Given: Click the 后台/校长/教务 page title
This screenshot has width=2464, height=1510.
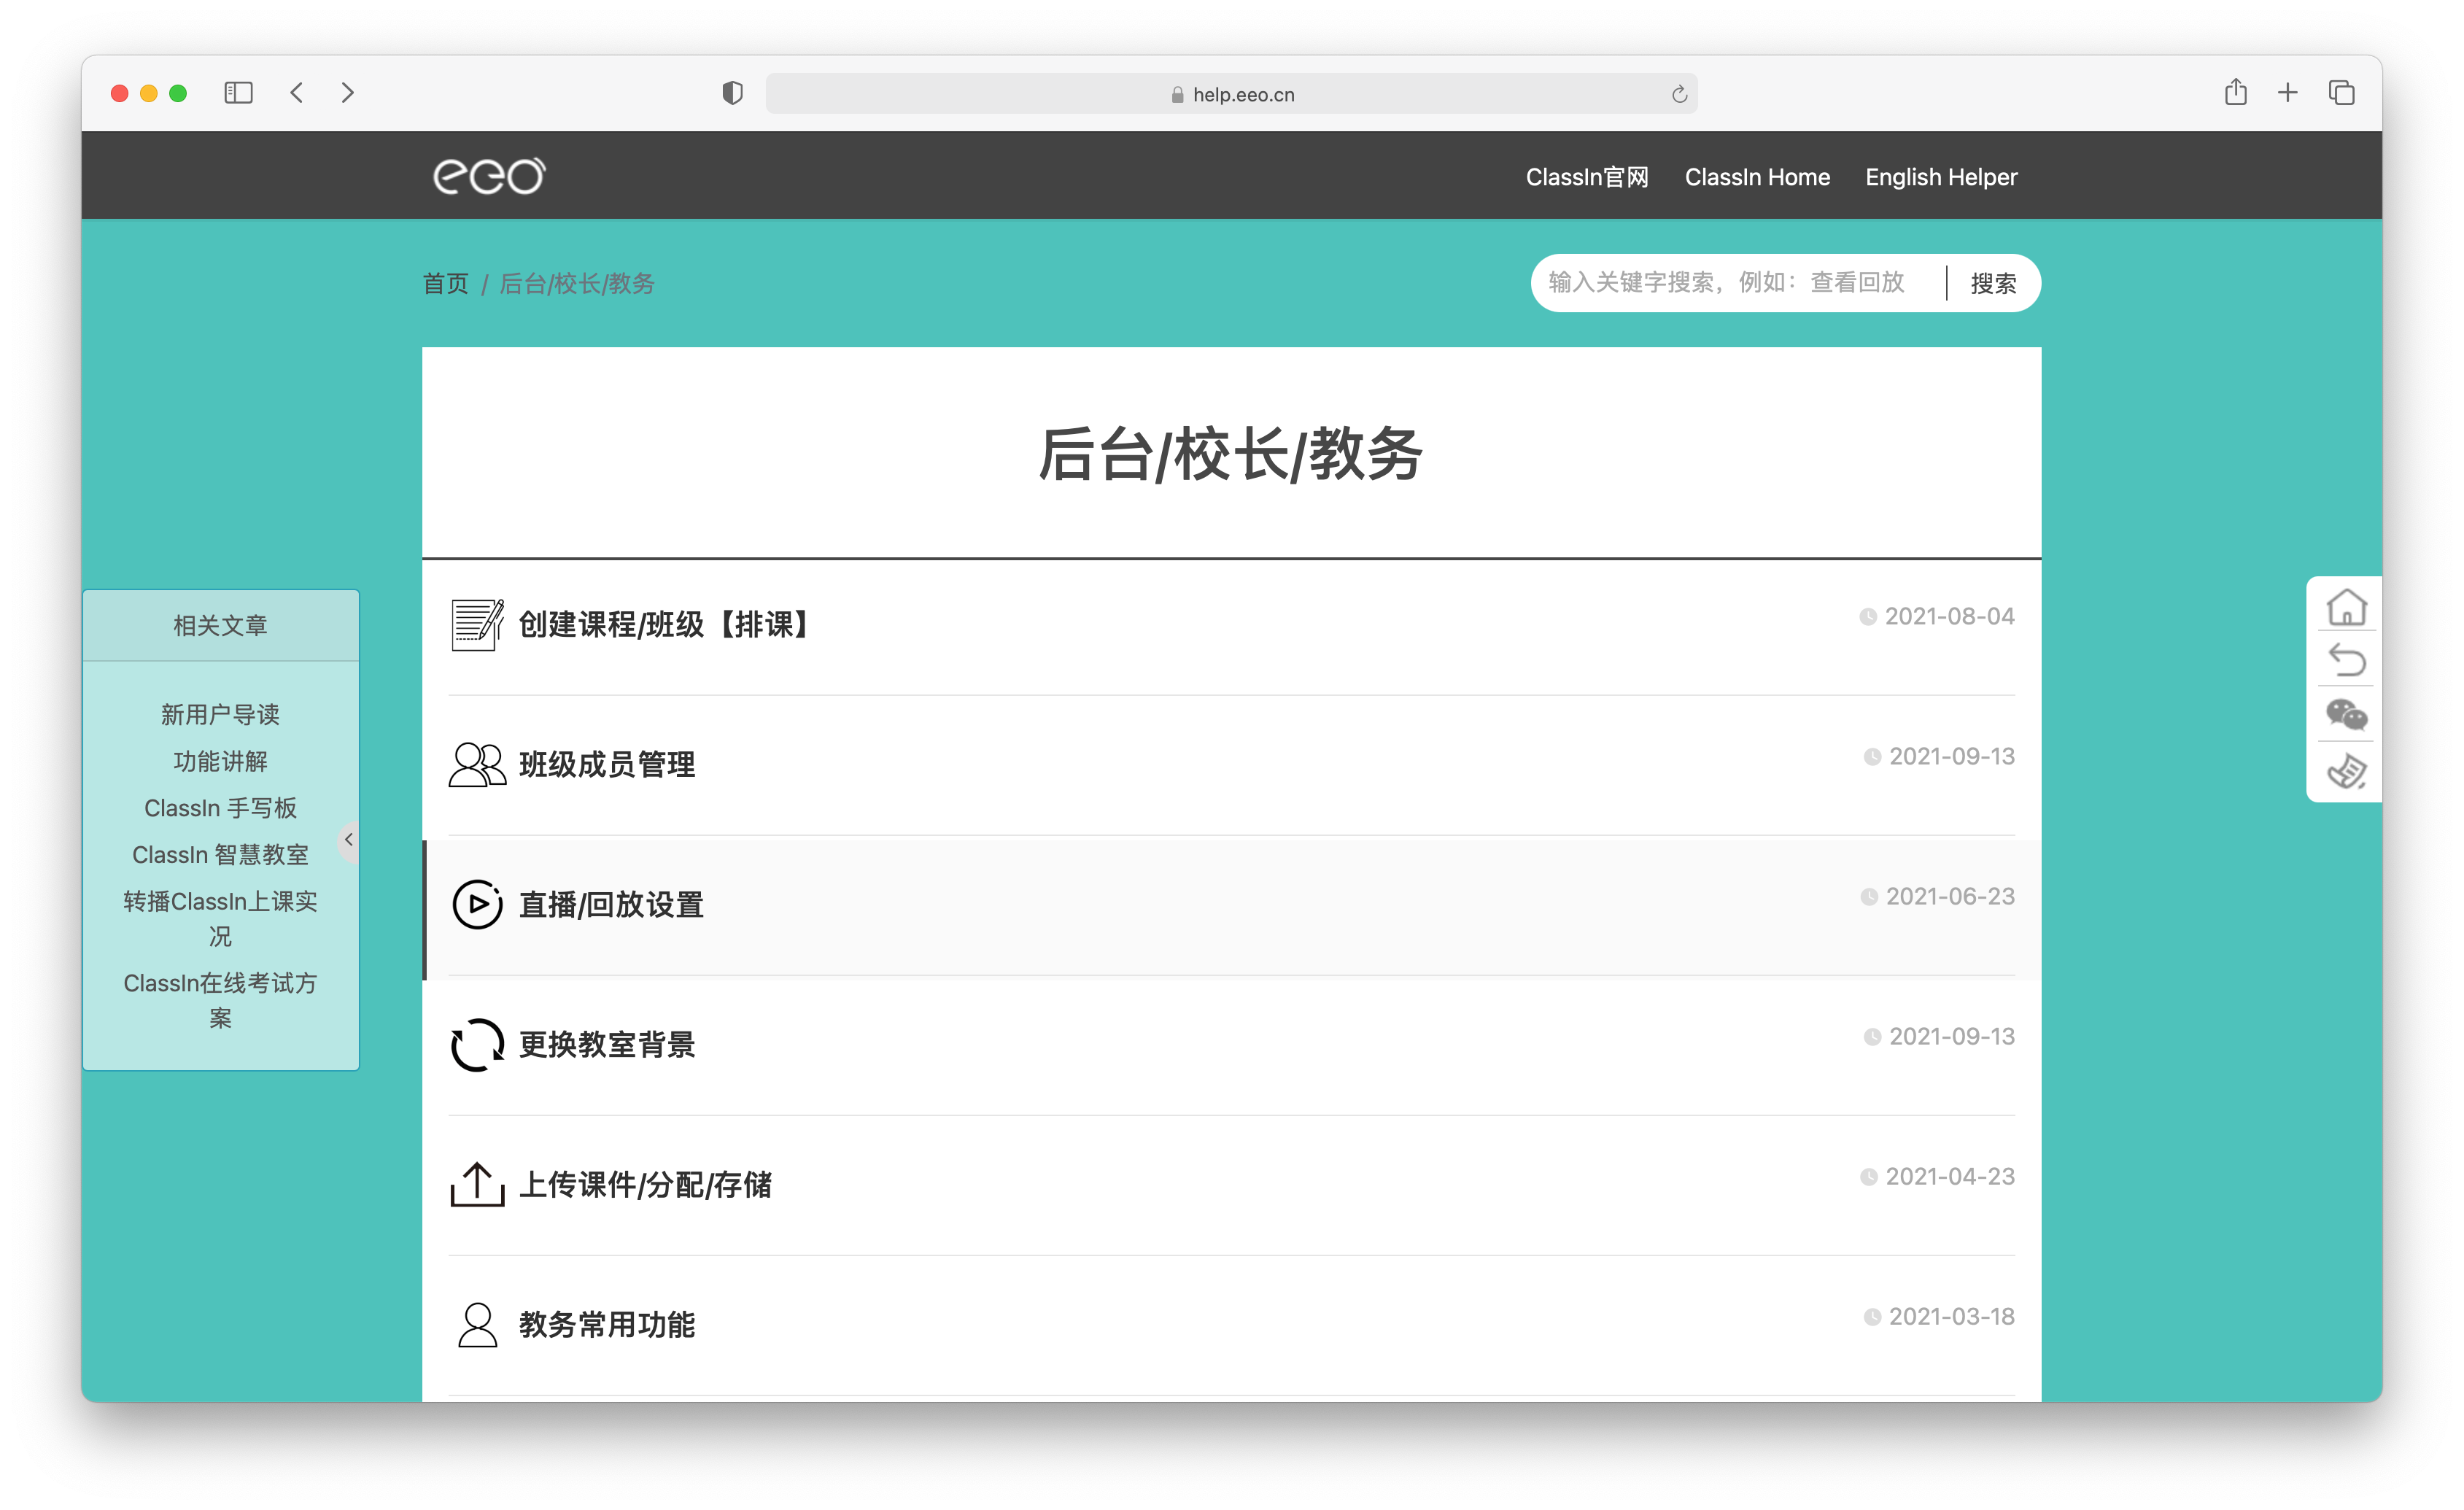Looking at the screenshot, I should [1231, 455].
